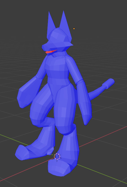This screenshot has width=127, height=187.
Task: Click the red tongue of the character
Action: point(51,52)
